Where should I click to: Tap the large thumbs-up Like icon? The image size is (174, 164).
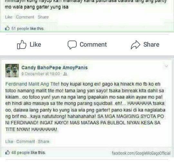[x=22, y=44]
